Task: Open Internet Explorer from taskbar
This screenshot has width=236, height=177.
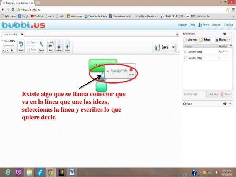Action: pyautogui.click(x=8, y=172)
